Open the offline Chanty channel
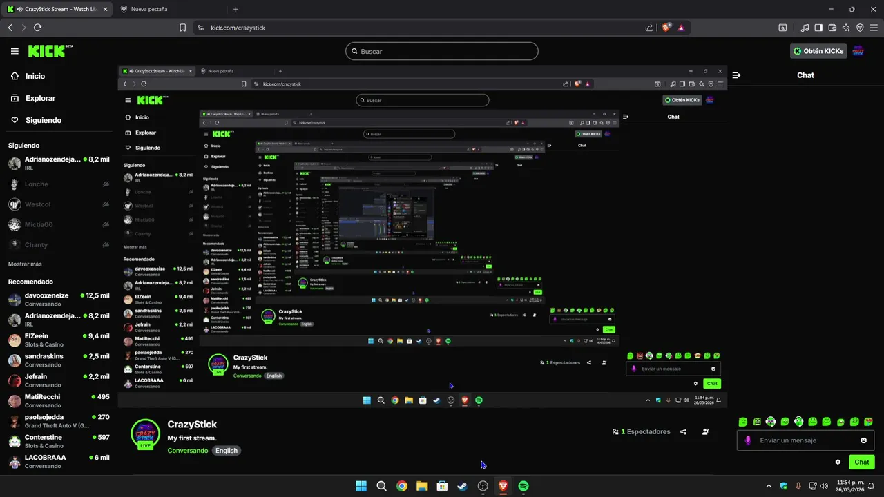884x497 pixels. point(59,244)
